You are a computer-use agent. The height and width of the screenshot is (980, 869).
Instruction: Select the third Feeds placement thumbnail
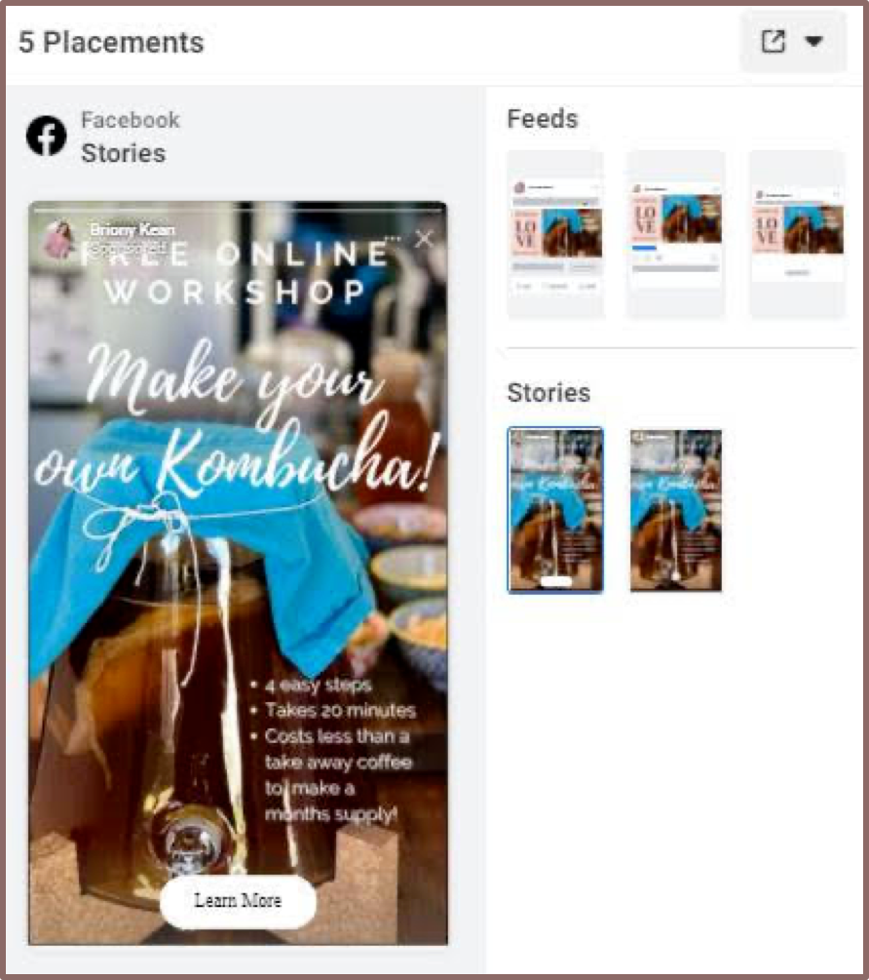tap(797, 234)
